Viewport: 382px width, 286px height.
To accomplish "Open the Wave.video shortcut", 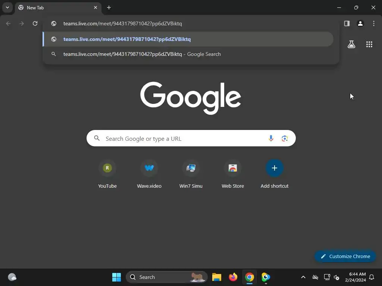I will pyautogui.click(x=149, y=175).
